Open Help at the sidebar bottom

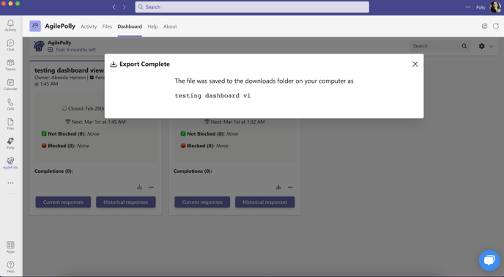10,267
